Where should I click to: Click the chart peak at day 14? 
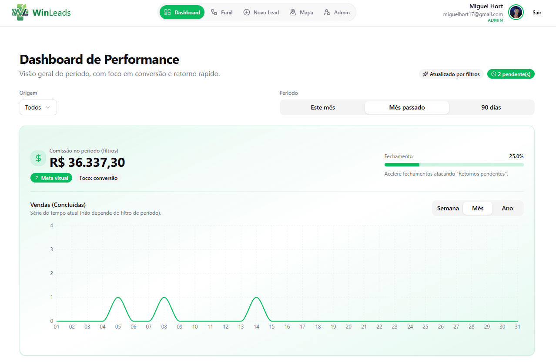click(x=256, y=298)
